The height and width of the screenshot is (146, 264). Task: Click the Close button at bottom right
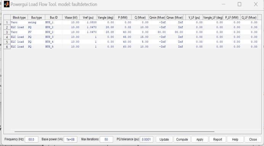pos(253,140)
